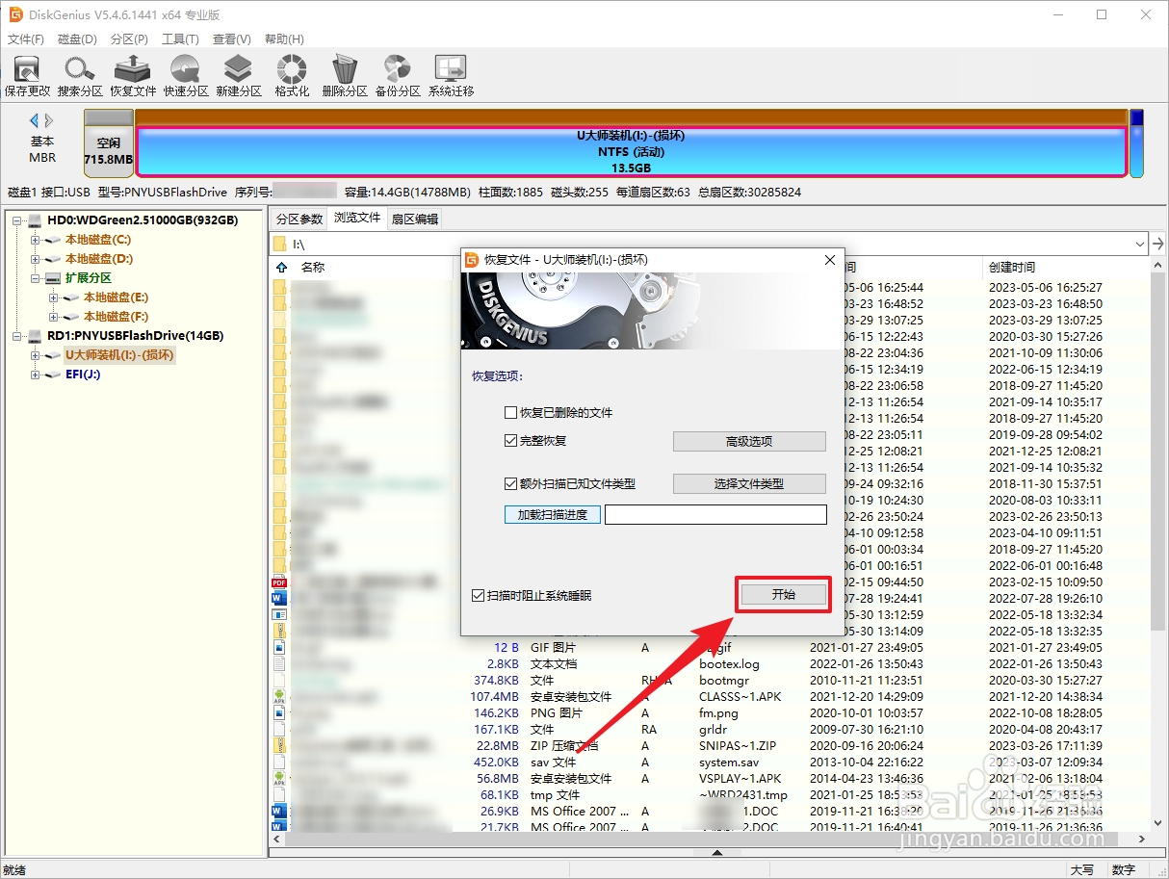Click the panel collapse triangle at bottom

click(x=716, y=853)
